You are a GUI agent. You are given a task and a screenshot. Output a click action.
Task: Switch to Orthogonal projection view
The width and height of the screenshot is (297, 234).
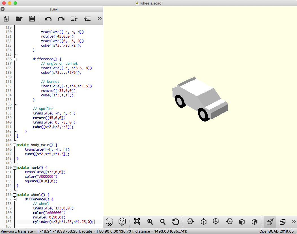[282, 222]
